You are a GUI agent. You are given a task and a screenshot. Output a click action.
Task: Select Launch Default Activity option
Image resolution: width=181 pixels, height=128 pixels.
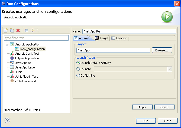78,63
